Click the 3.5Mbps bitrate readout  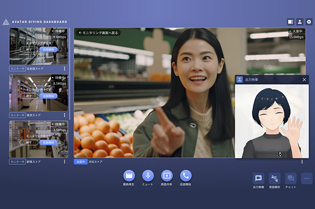pyautogui.click(x=59, y=130)
